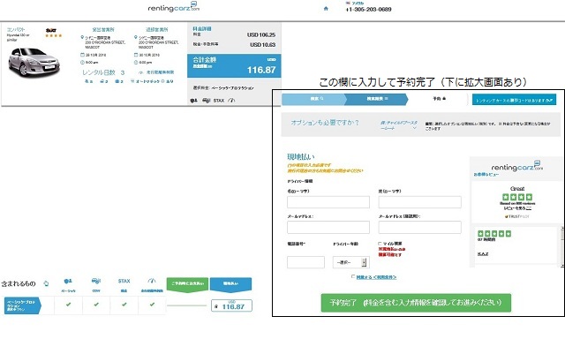
Task: Select the green prepay payment tab
Action: coord(187,284)
